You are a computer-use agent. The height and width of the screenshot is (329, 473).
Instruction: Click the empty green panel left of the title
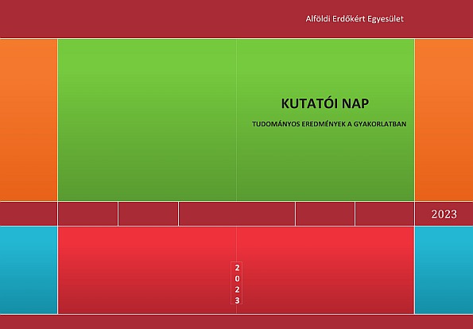coord(147,120)
